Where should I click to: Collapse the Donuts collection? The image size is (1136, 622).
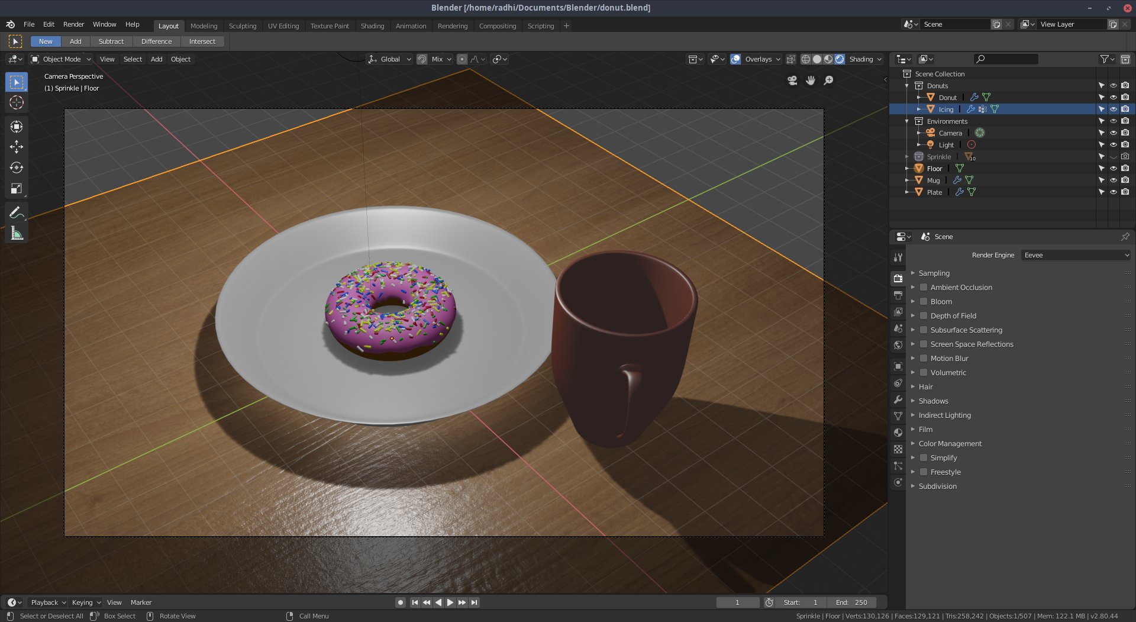pos(906,86)
